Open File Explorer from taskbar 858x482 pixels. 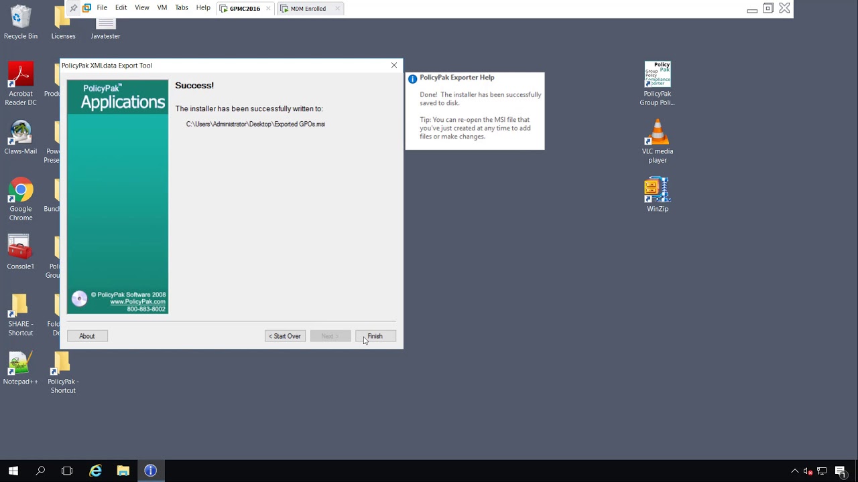coord(123,471)
